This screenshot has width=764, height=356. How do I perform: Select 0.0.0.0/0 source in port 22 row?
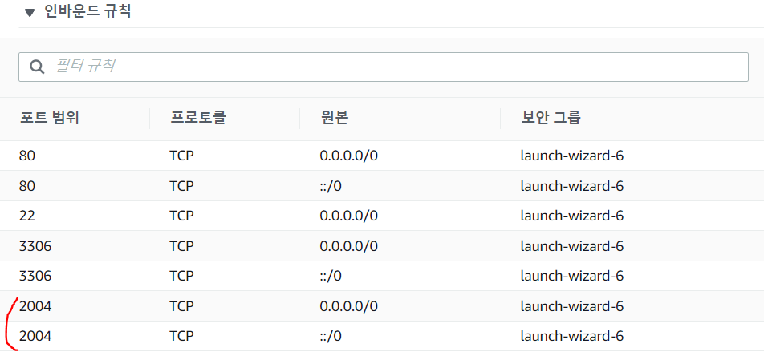pos(349,216)
